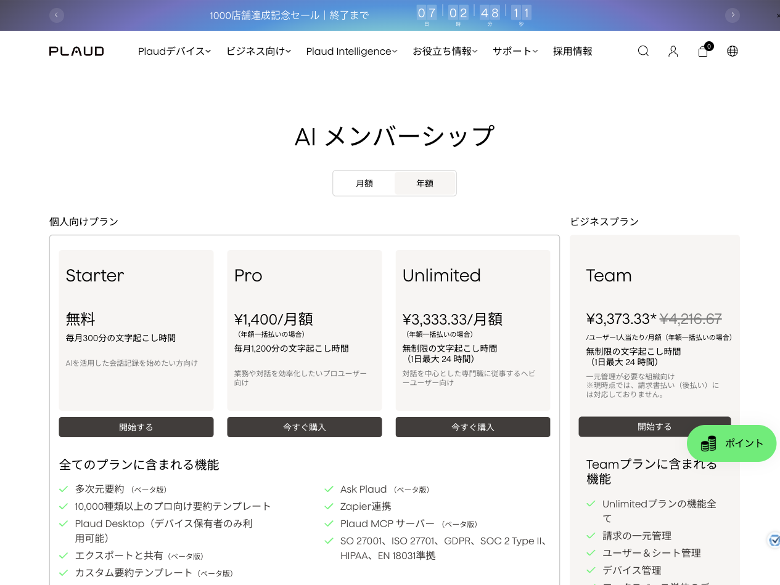Click the struck-through ¥4,216.67 price
This screenshot has width=780, height=585.
coord(691,319)
